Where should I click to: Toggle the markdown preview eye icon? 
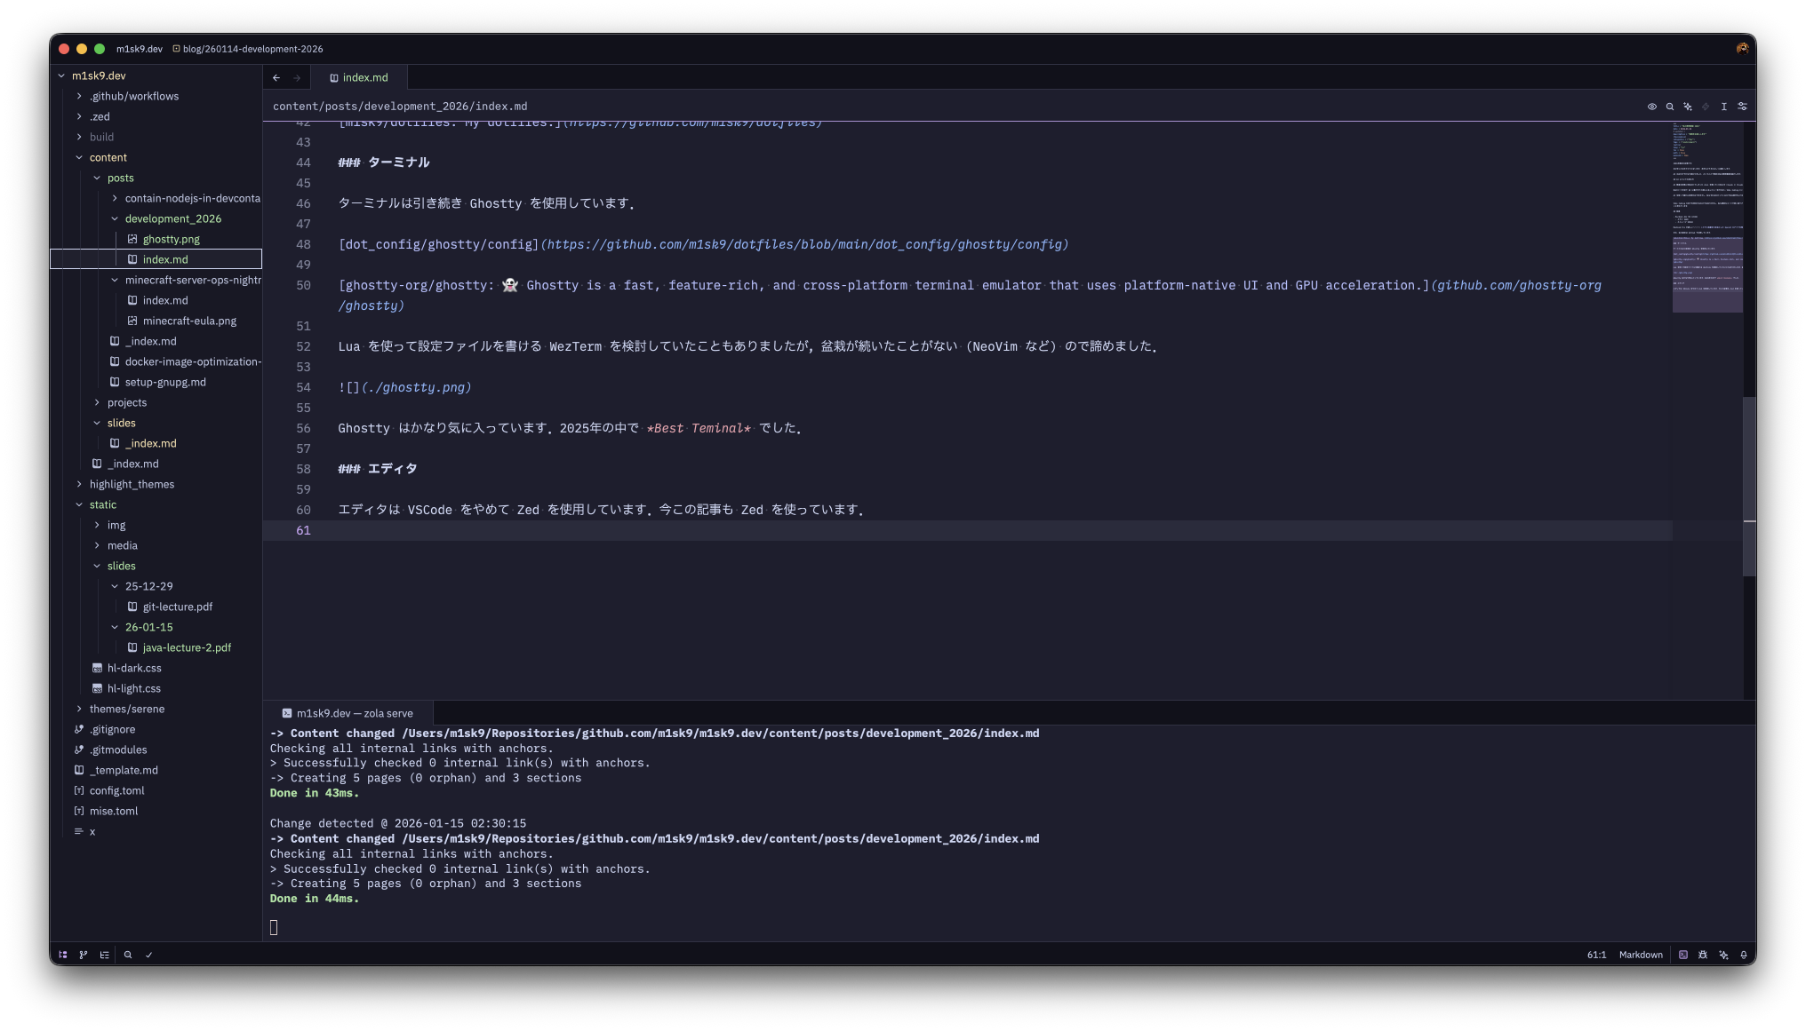point(1652,107)
